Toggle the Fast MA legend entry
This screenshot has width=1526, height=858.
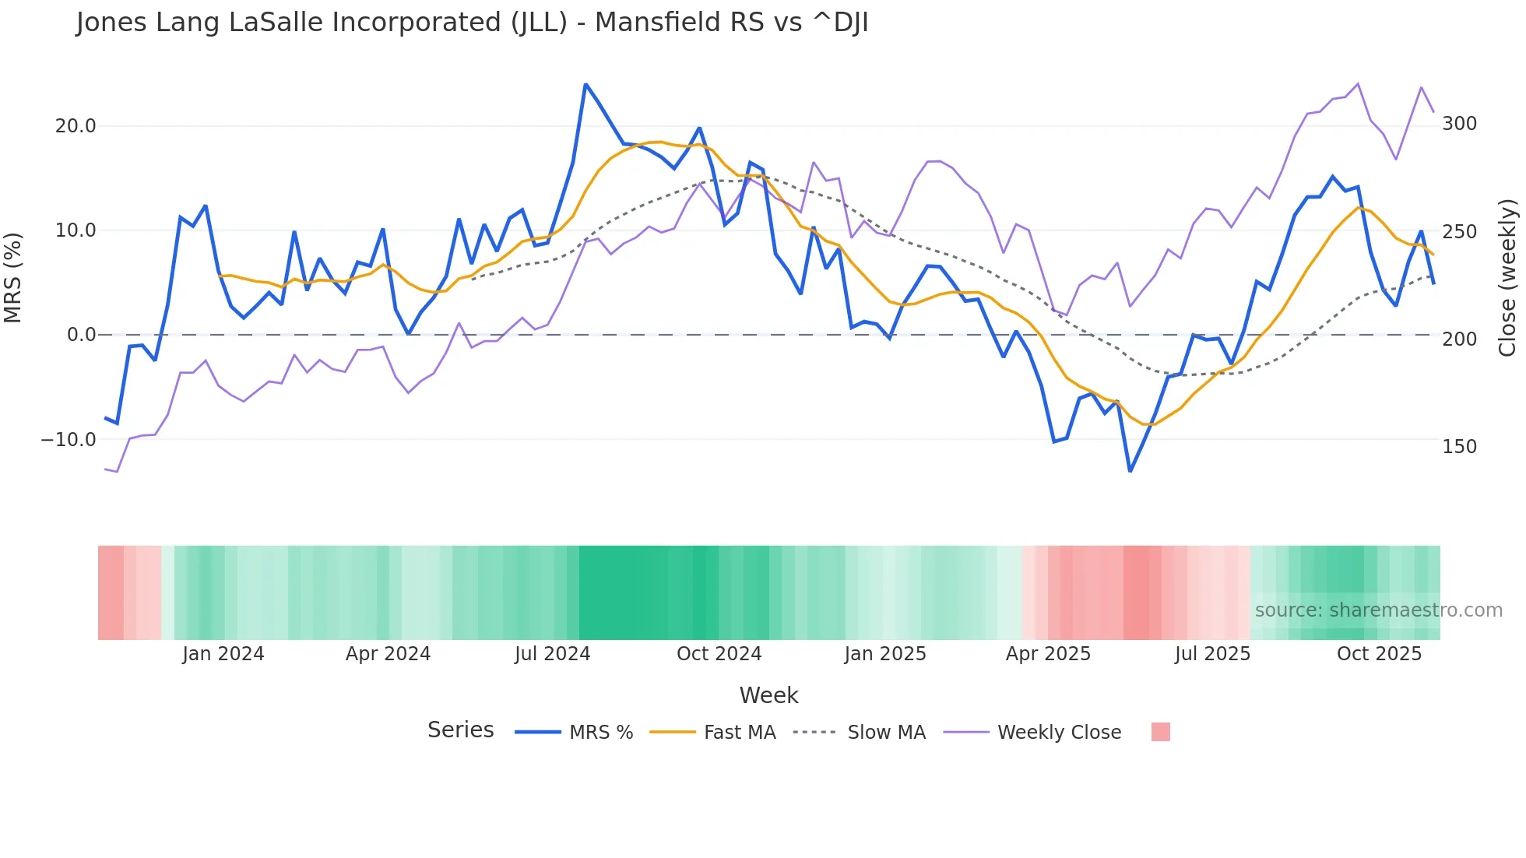pos(712,732)
